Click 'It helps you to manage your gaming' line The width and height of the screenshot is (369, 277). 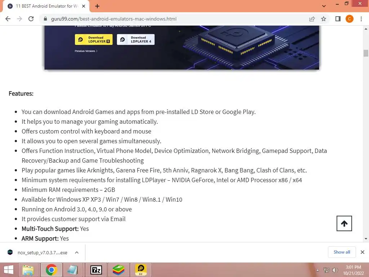click(90, 122)
